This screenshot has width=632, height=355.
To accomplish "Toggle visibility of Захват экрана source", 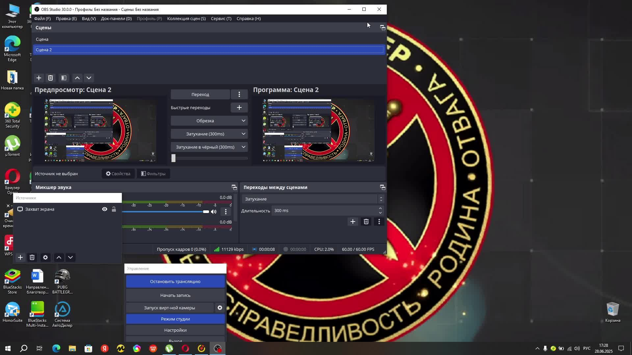I will [105, 209].
